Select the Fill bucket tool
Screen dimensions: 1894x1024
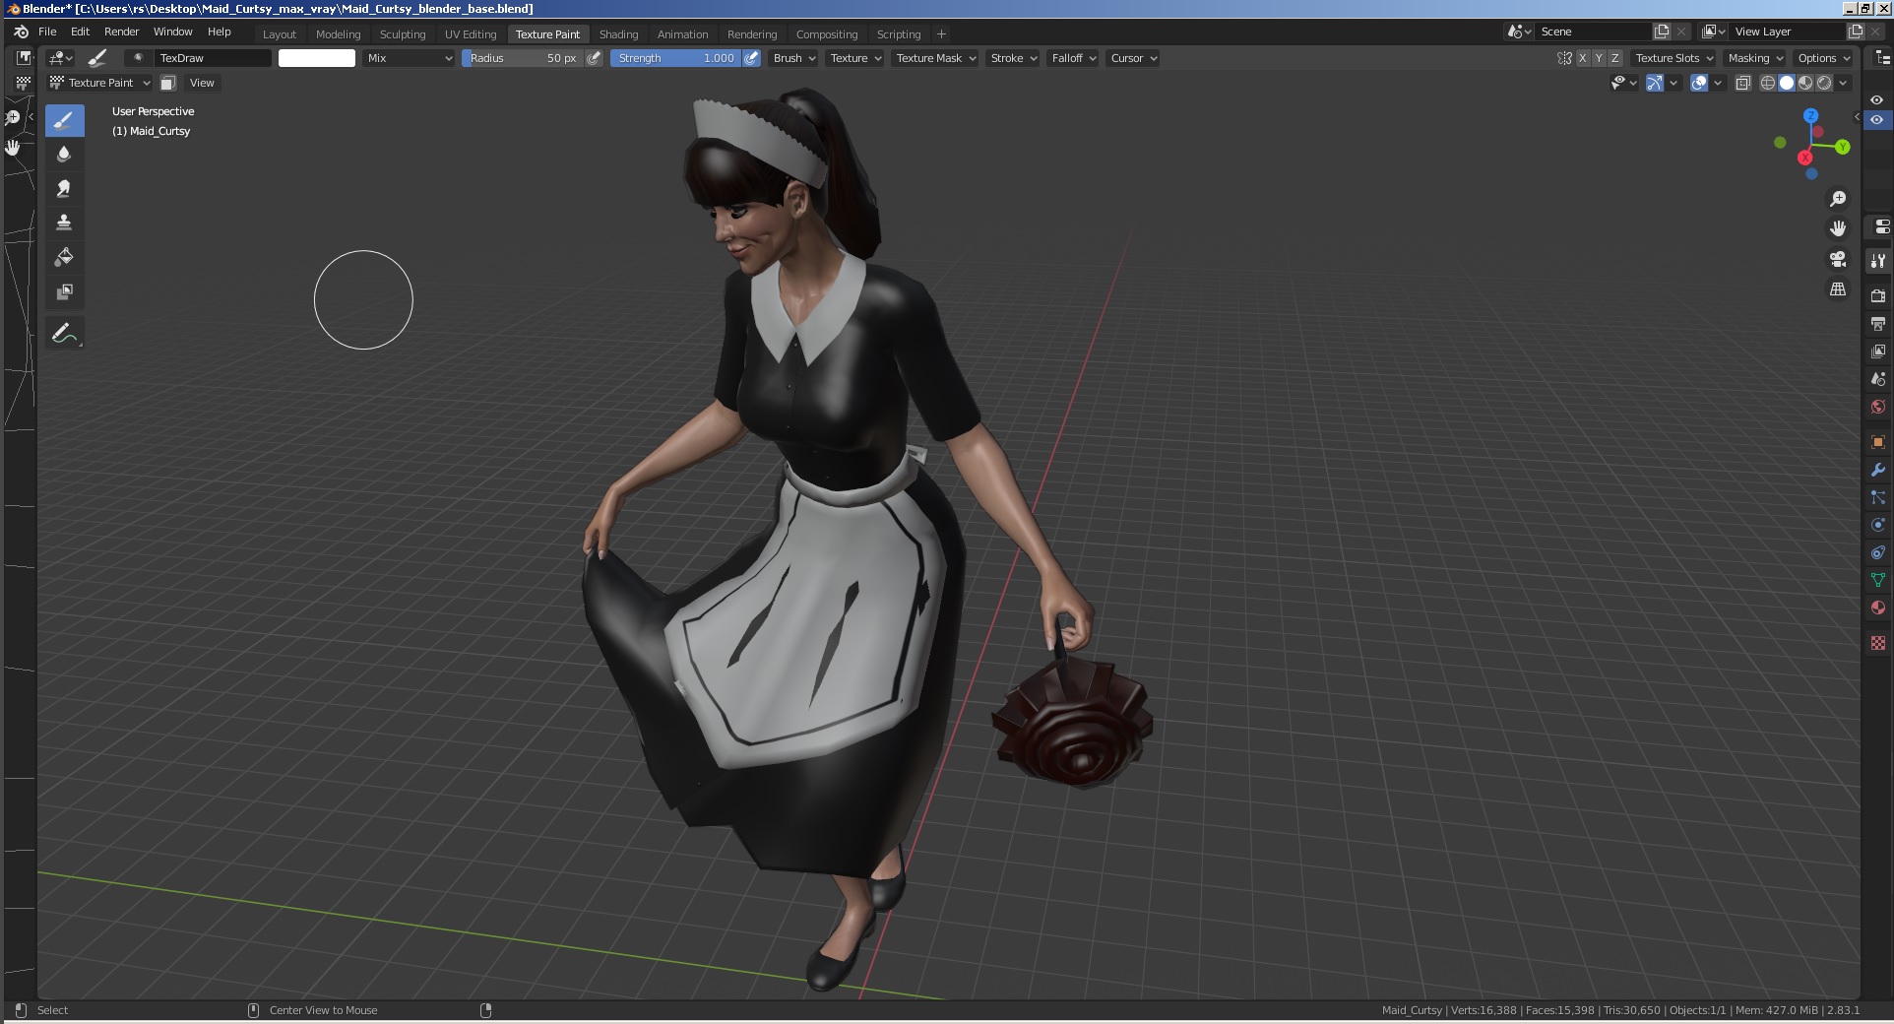[64, 257]
